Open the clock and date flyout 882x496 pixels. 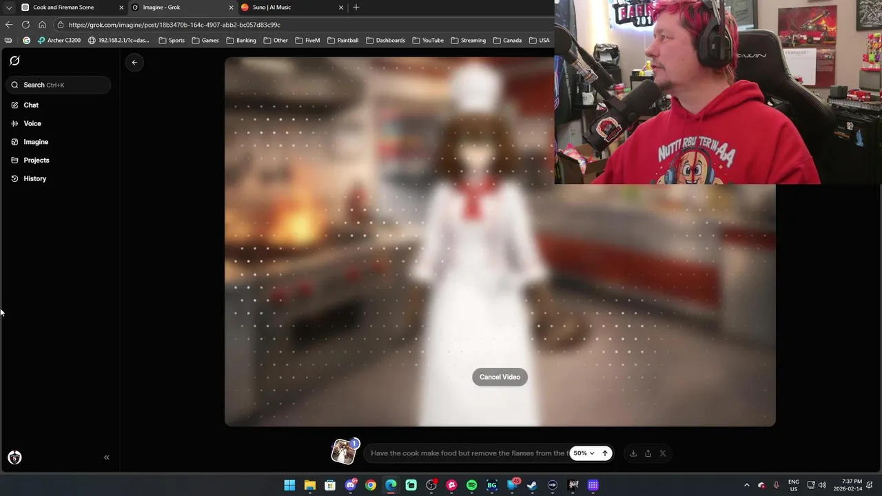click(x=848, y=485)
